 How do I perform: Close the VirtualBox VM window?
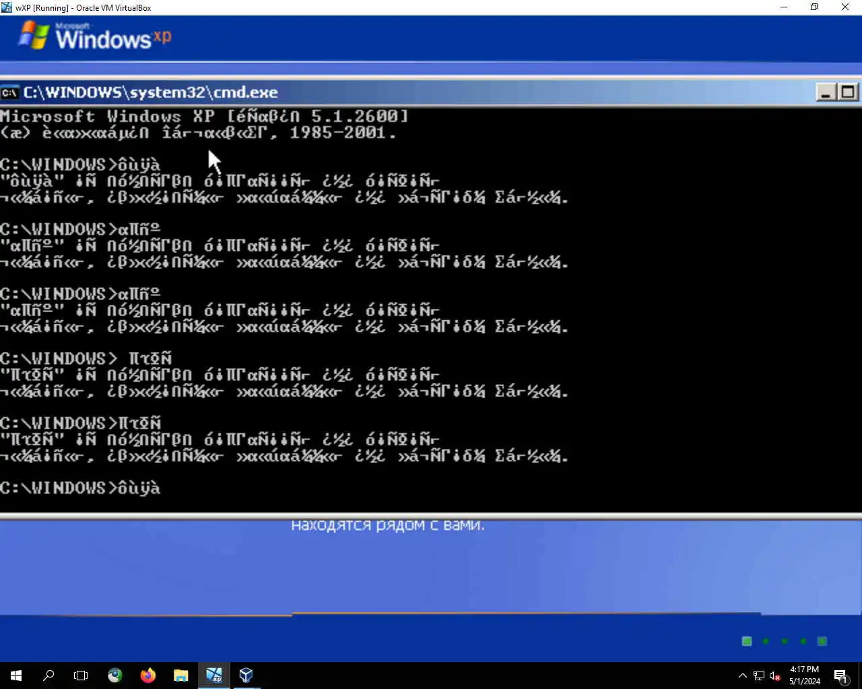[x=845, y=7]
